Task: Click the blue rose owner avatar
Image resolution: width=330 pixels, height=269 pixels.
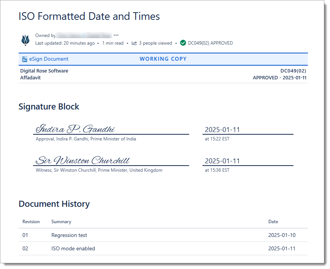Action: 26,40
